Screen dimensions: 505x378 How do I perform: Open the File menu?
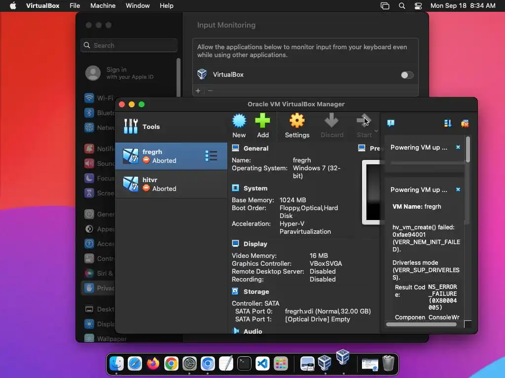coord(75,6)
